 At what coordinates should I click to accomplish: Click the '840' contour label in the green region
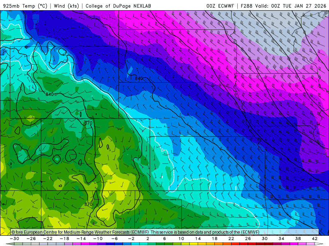click(50, 94)
